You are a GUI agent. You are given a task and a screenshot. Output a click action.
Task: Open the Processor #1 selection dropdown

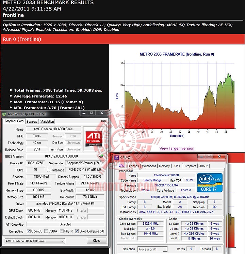(152, 249)
